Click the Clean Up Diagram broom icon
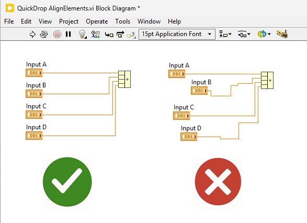The height and width of the screenshot is (223, 307). (282, 34)
